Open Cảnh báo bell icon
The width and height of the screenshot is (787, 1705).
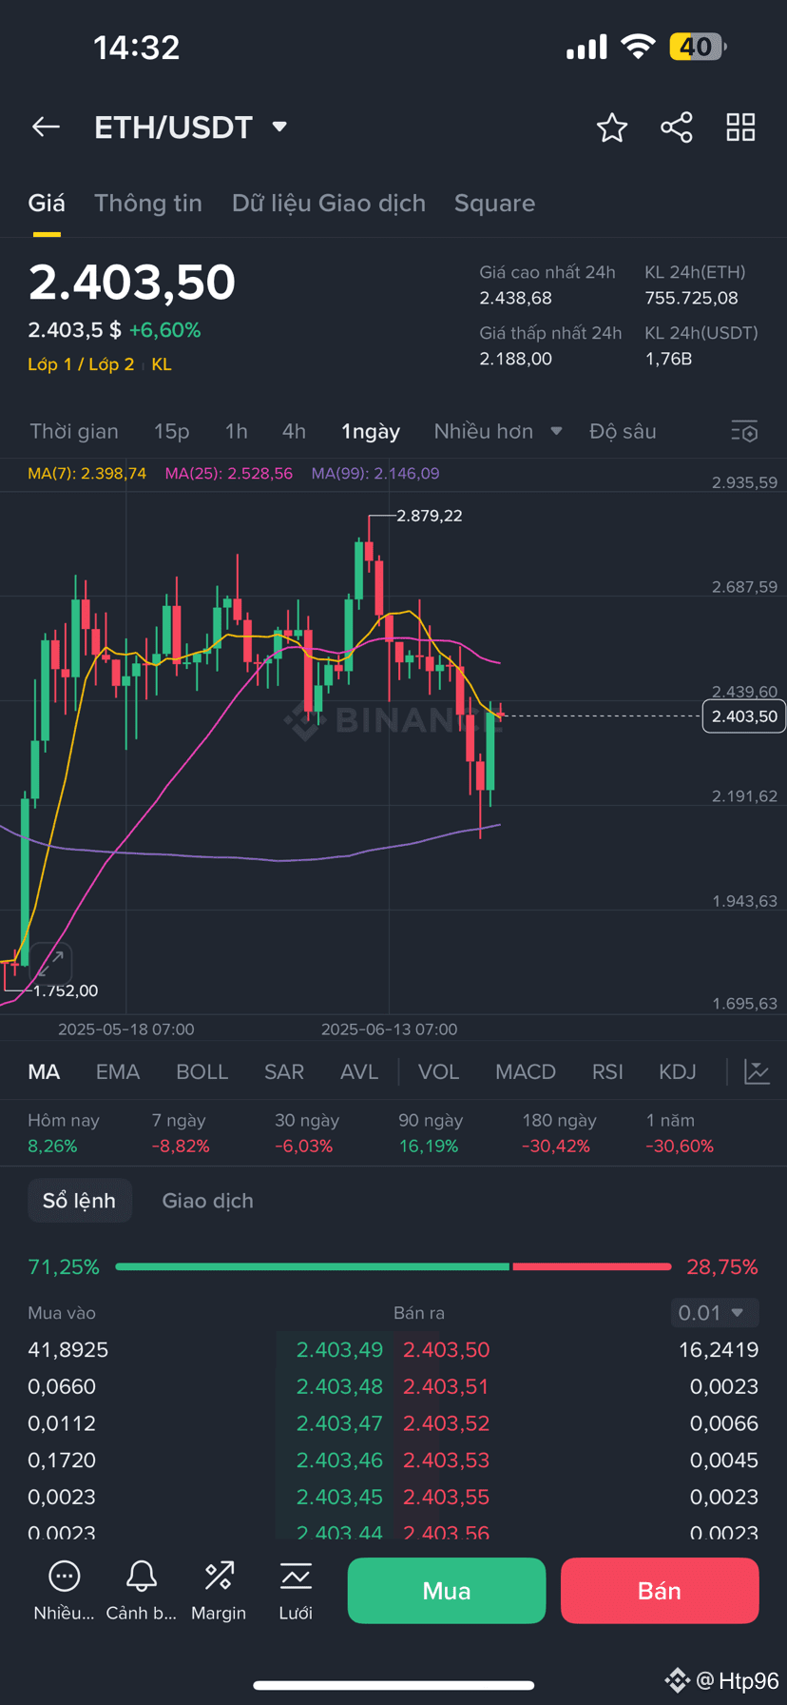tap(142, 1576)
